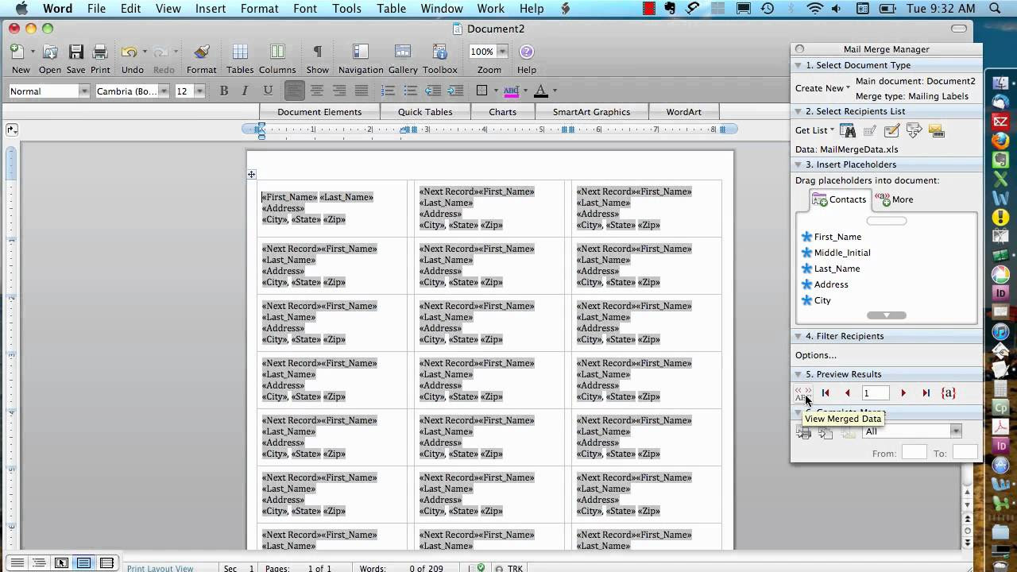Click the {a} field codes icon
This screenshot has width=1017, height=572.
coord(948,392)
